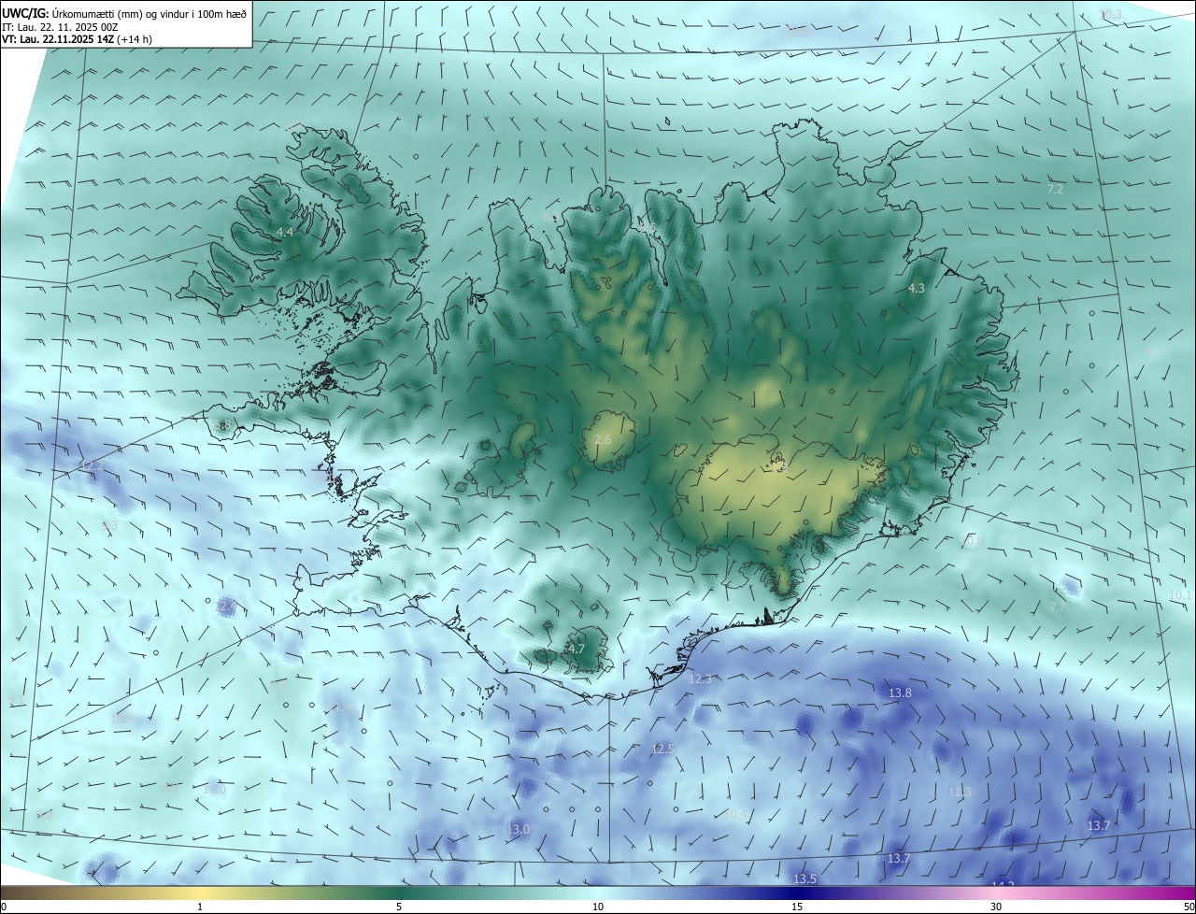Click the '10' colorbar tick label
Viewport: 1196px width, 914px height.
point(598,907)
